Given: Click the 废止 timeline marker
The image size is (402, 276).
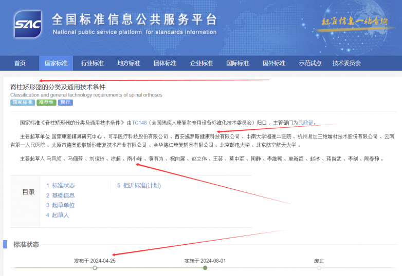Looking at the screenshot, I should [319, 268].
